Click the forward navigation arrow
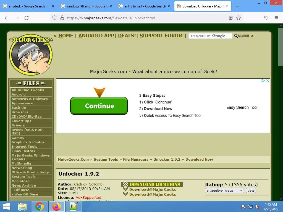283x212 pixels. [17, 18]
